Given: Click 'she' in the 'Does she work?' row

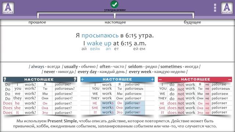Looking at the screenshot, I should [17, 108].
